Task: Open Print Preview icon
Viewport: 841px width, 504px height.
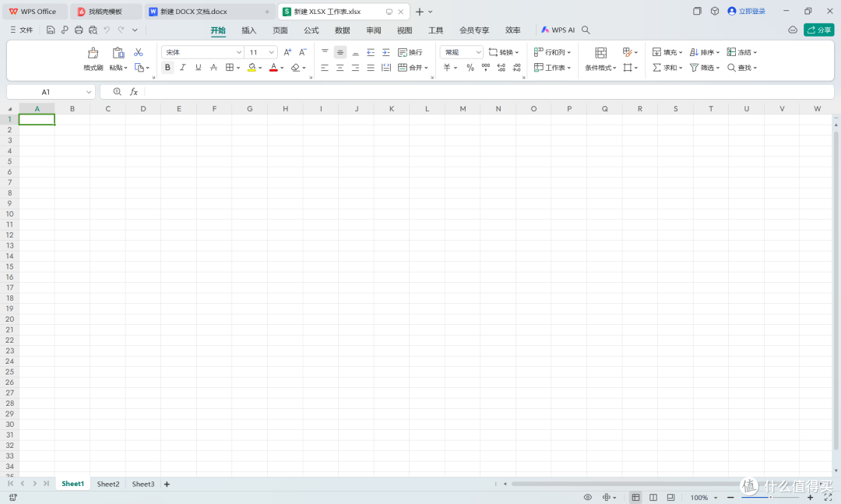Action: tap(93, 30)
